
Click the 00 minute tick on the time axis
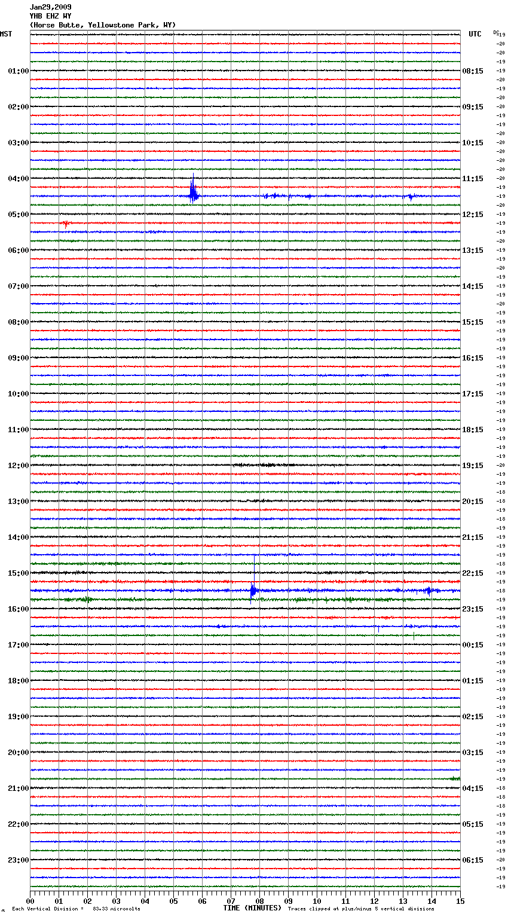(30, 901)
